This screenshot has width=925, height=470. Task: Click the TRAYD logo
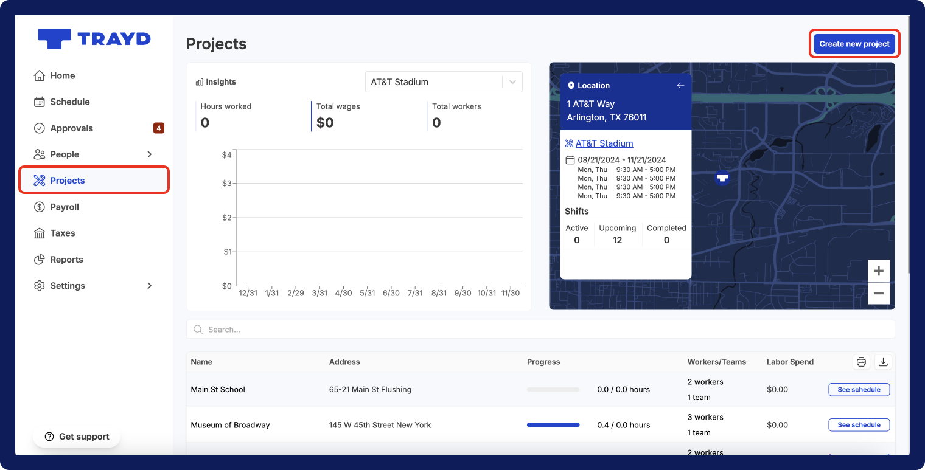[94, 39]
